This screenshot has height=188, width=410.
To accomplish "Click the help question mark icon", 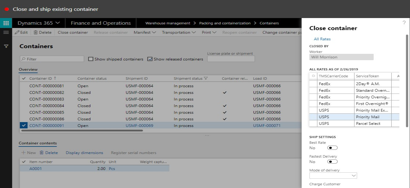I will click(404, 23).
